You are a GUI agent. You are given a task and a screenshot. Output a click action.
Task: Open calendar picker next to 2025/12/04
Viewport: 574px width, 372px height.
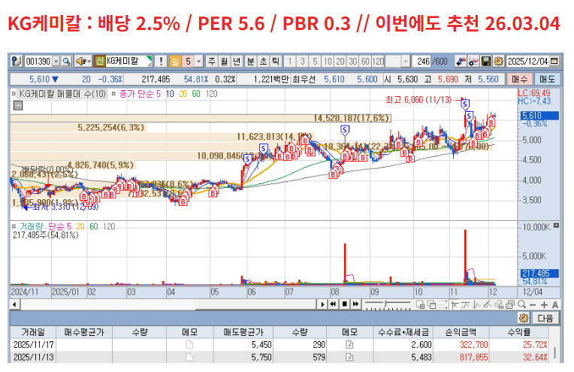pyautogui.click(x=554, y=61)
